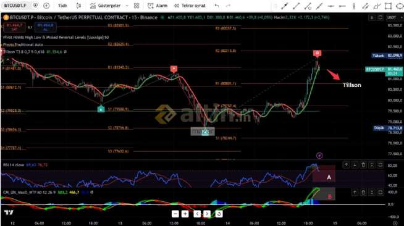Open the candlestick chart type menu
The height and width of the screenshot is (226, 404).
[79, 6]
